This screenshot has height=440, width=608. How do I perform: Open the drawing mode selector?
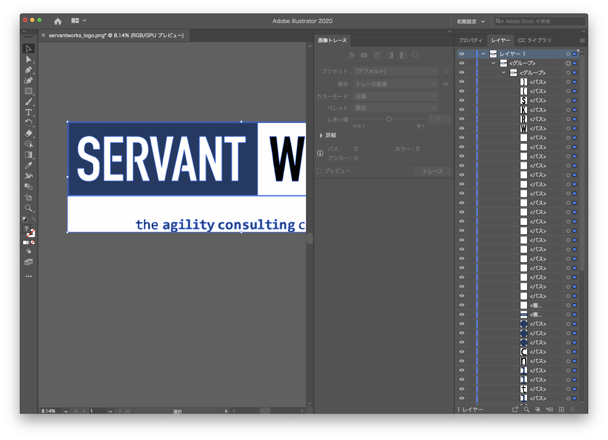pos(29,251)
